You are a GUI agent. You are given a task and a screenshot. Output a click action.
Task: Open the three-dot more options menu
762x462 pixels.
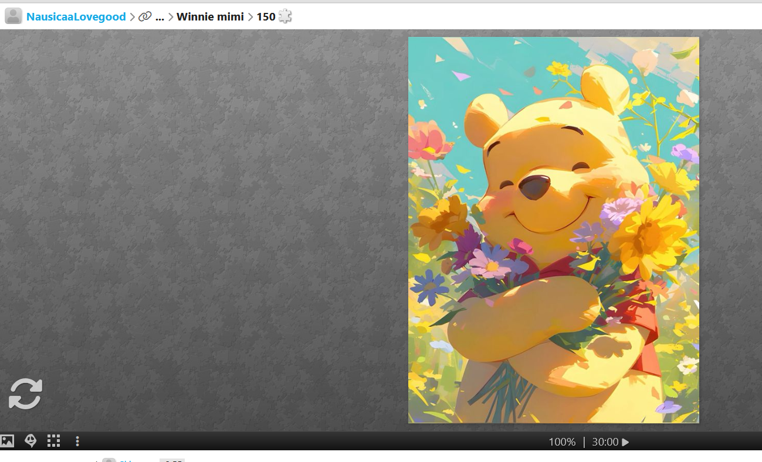point(77,441)
